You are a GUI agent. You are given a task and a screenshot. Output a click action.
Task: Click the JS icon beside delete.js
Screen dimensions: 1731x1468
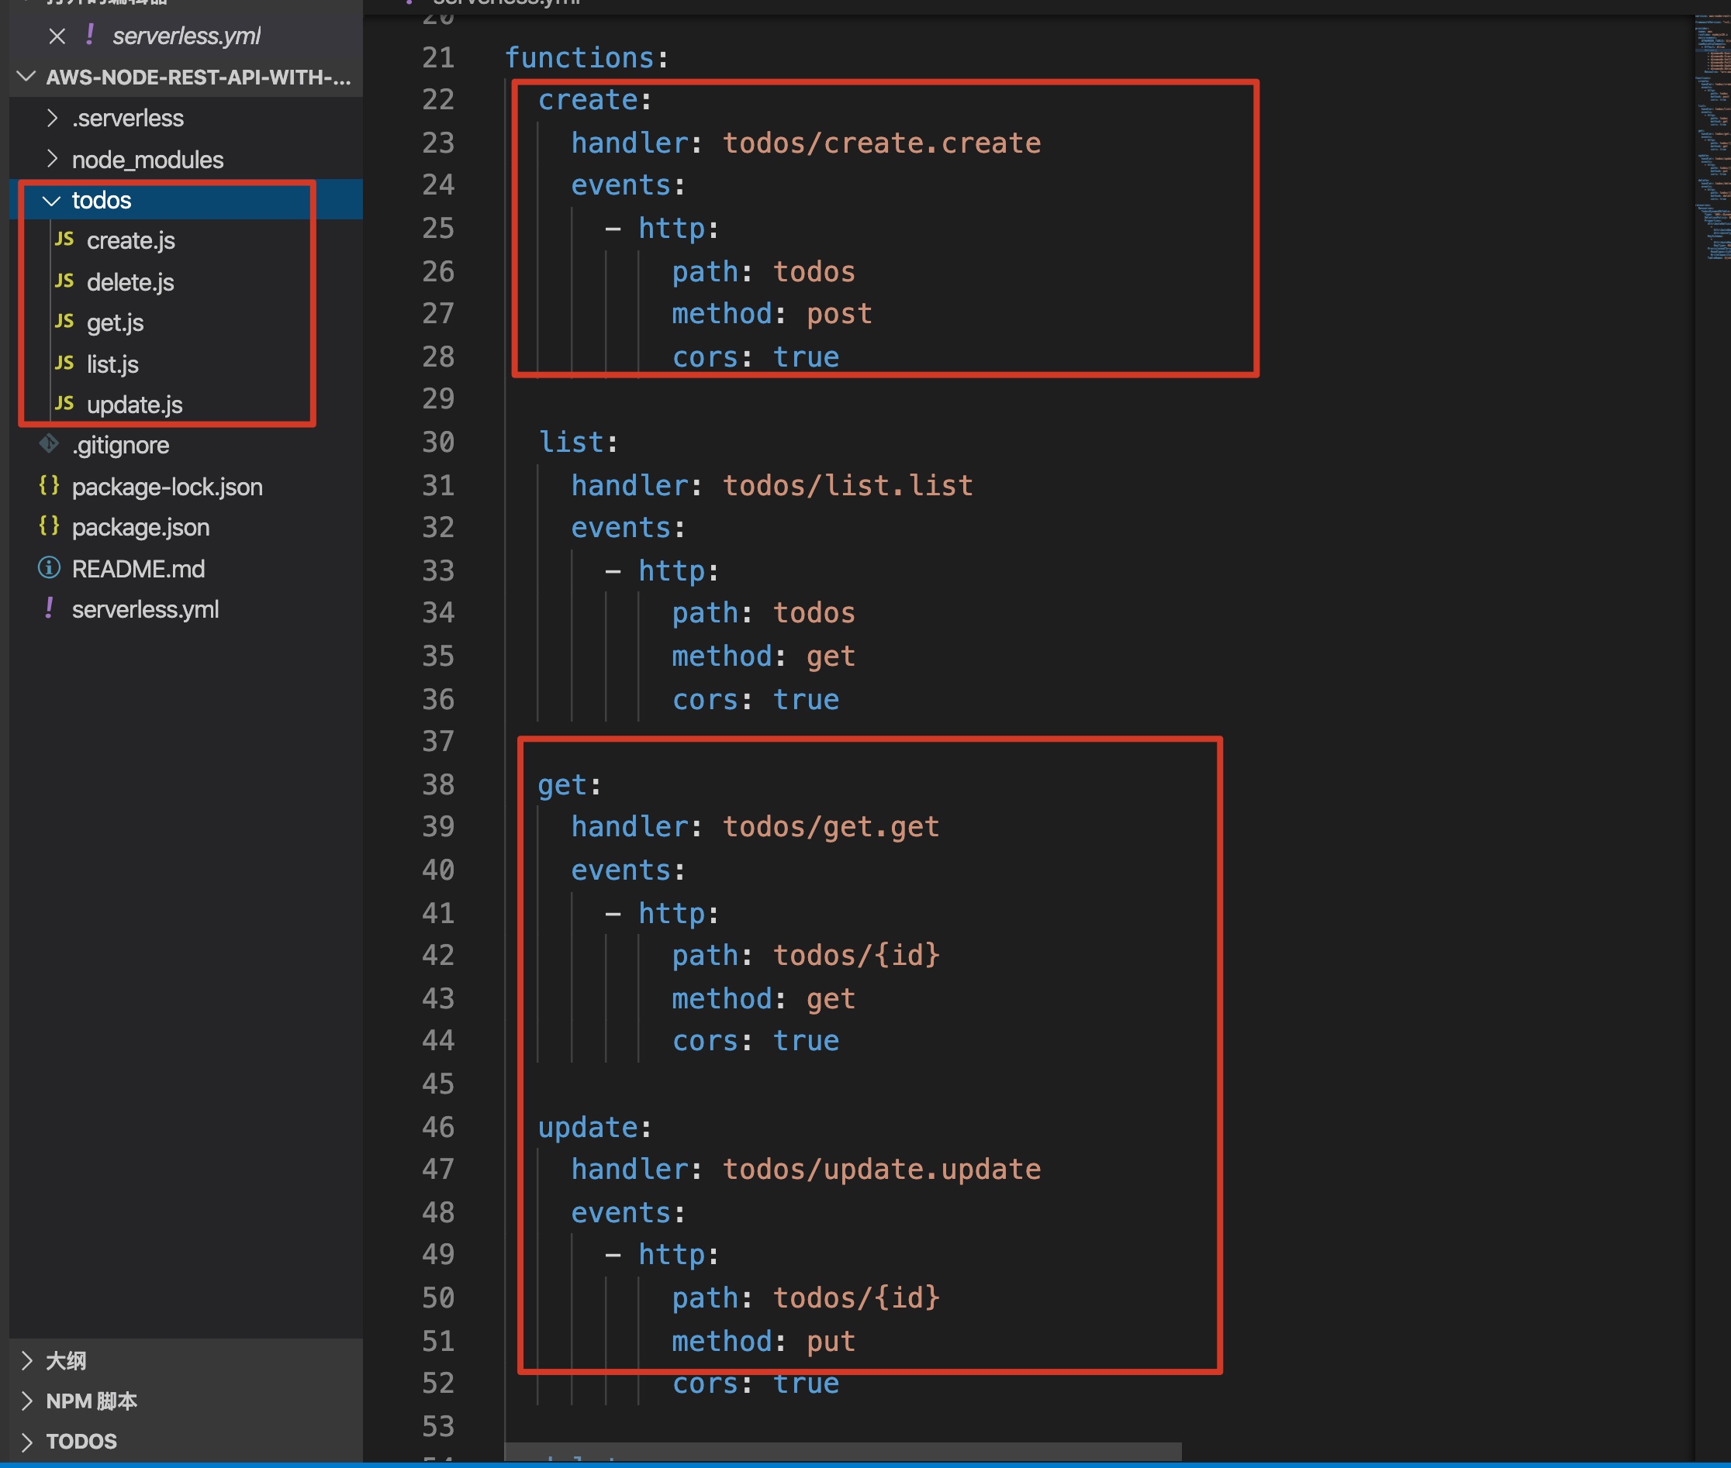pos(64,281)
